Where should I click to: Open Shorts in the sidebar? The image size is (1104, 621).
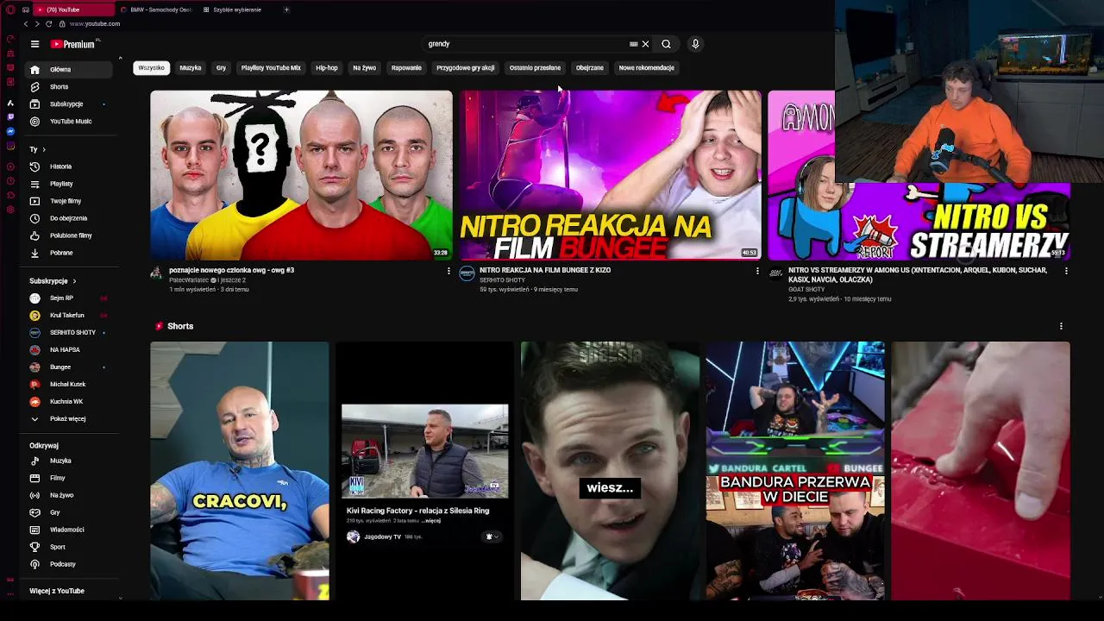[x=69, y=86]
